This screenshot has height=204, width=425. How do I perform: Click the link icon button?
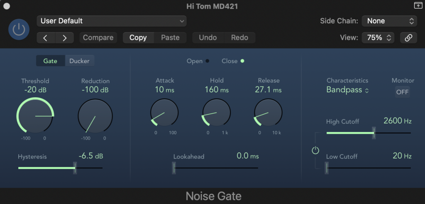click(x=408, y=37)
